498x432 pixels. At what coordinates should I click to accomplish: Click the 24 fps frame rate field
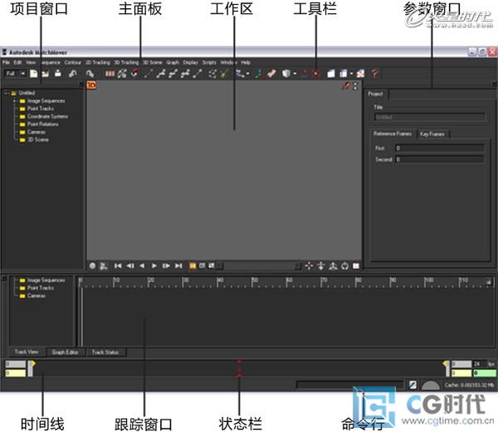(480, 364)
